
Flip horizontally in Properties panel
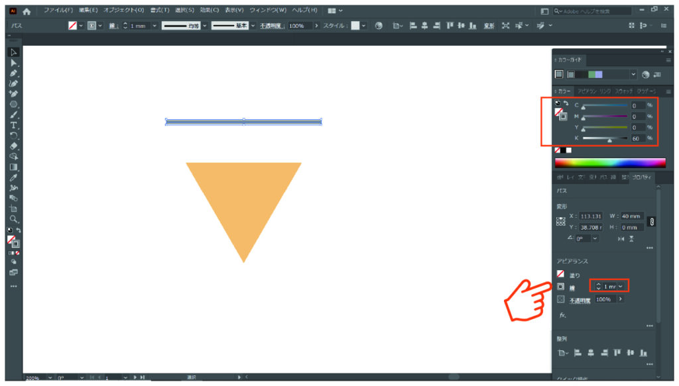(x=621, y=238)
